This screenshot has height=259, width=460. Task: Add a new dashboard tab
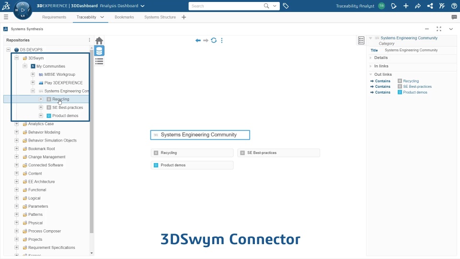pos(184,17)
